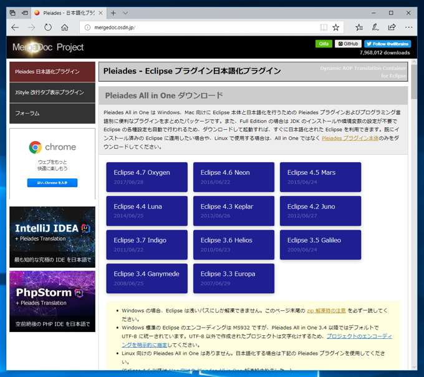Download Eclipse 4.6 Neon
Image resolution: width=424 pixels, height=377 pixels.
(234, 177)
